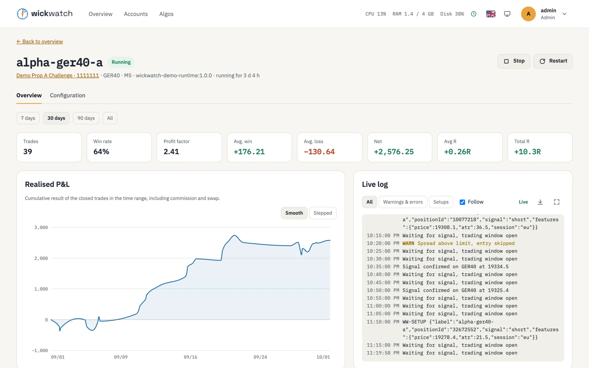Click the admin avatar circle
The height and width of the screenshot is (368, 589).
[x=528, y=14]
